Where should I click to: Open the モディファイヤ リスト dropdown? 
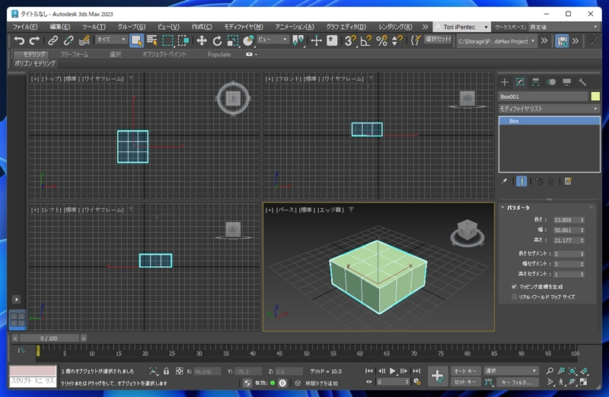[549, 109]
